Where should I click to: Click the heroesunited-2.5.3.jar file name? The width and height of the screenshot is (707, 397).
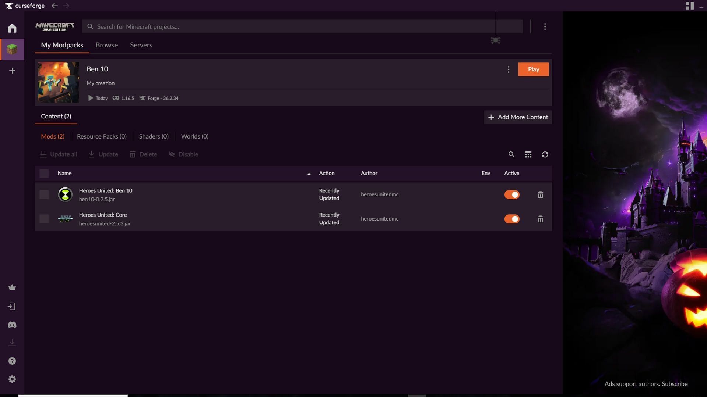(105, 223)
